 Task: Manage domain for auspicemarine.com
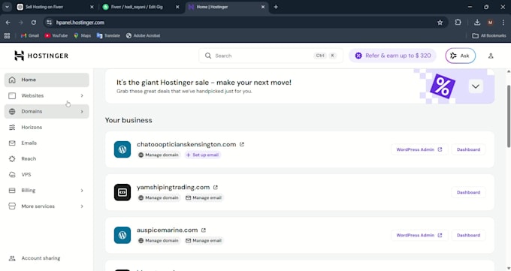(159, 241)
